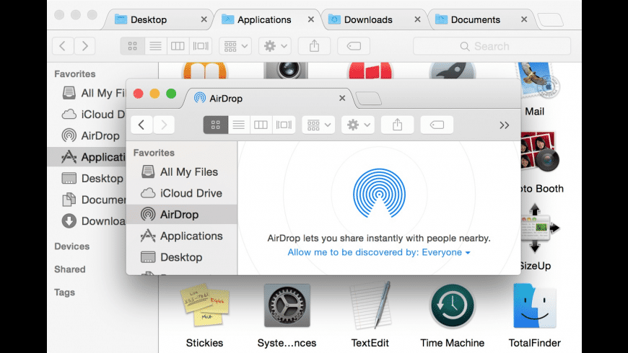Screen dimensions: 628x353
Task: Click Shared heading in back sidebar
Action: [x=70, y=269]
